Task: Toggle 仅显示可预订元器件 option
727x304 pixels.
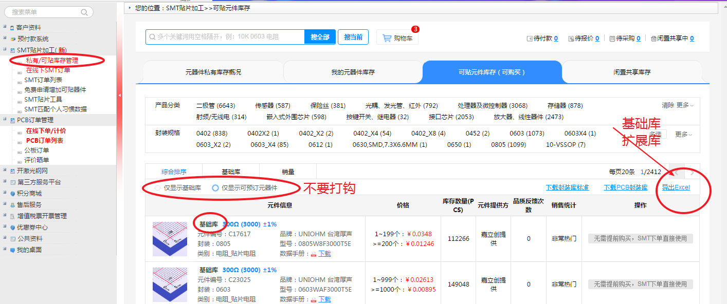Action: pos(215,188)
